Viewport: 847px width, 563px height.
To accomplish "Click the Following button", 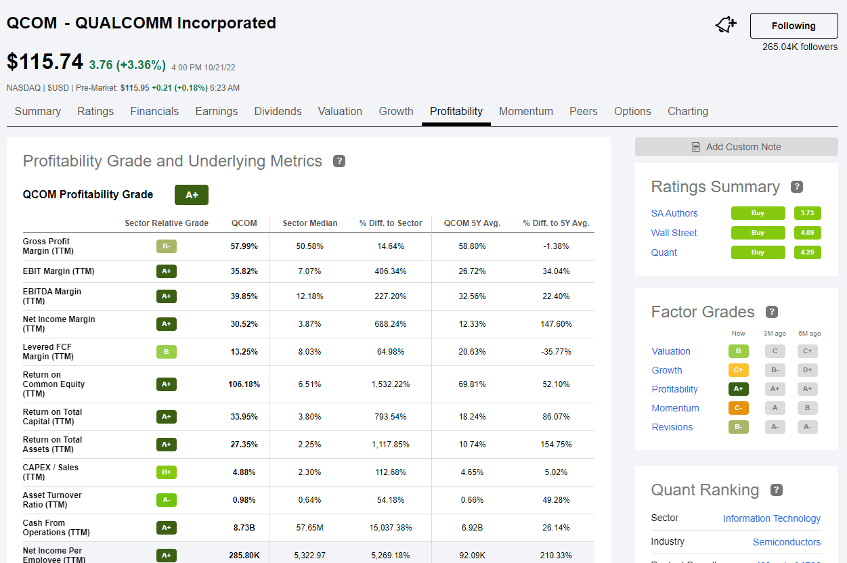I will (x=794, y=26).
